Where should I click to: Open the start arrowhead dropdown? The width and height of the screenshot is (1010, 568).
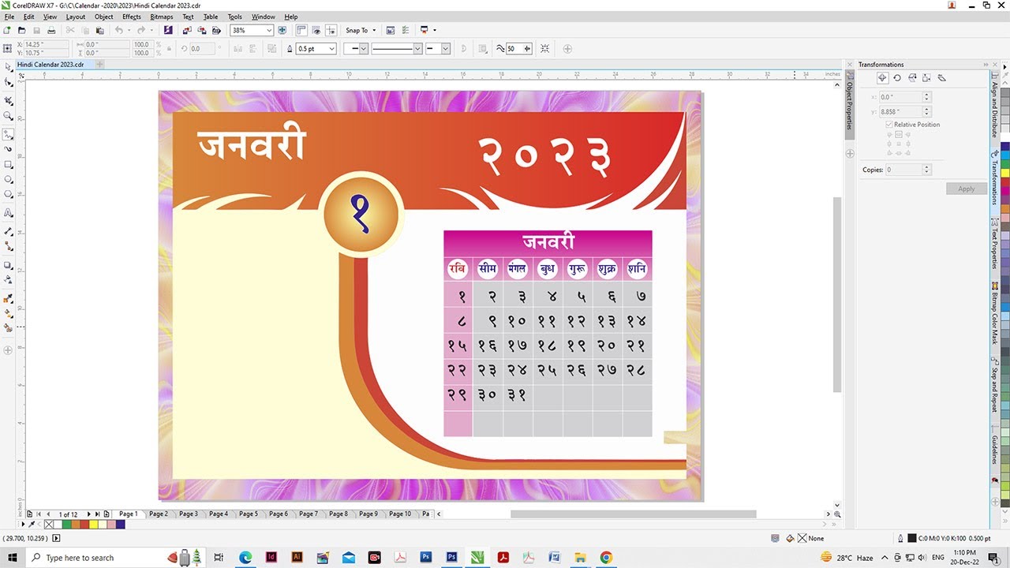pyautogui.click(x=365, y=49)
